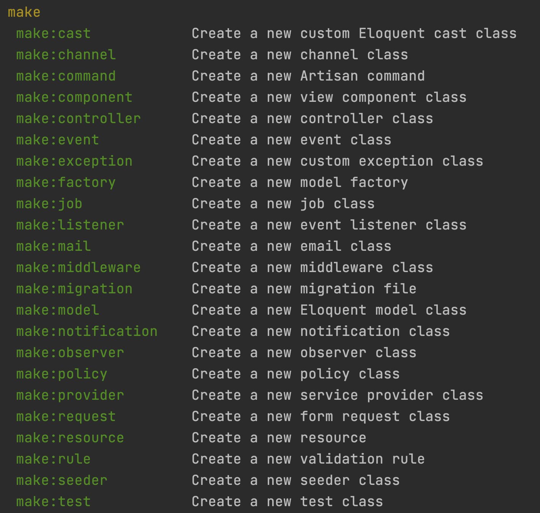
Task: Click the yellow 'make' group heading
Action: (24, 12)
